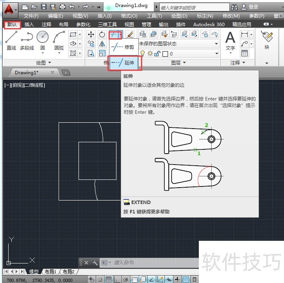
Task: Open Layer Properties manager icon
Action: point(143,34)
